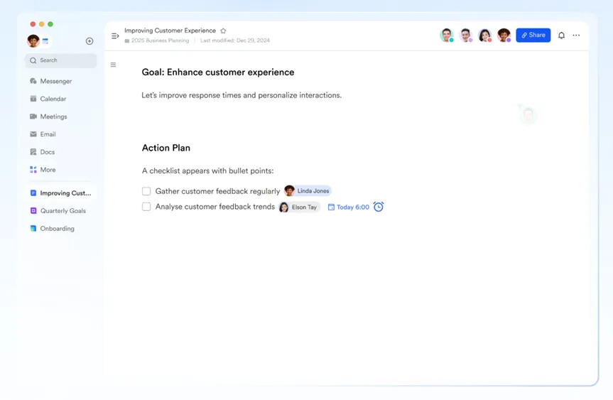Click second collaborator avatar with purple dot
The image size is (613, 400).
pos(466,36)
